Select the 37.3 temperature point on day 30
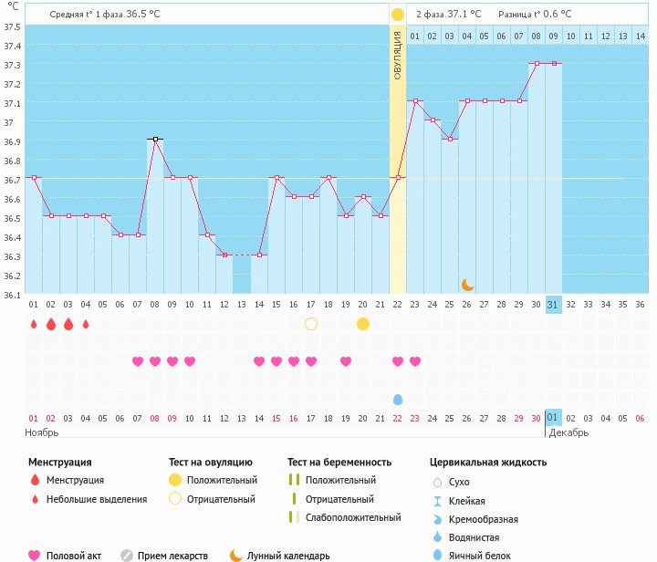 point(537,64)
